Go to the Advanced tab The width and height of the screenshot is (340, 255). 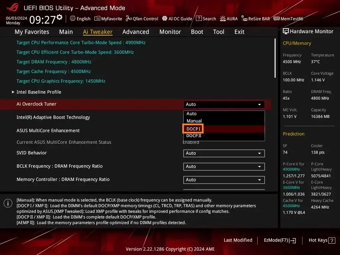click(x=136, y=32)
